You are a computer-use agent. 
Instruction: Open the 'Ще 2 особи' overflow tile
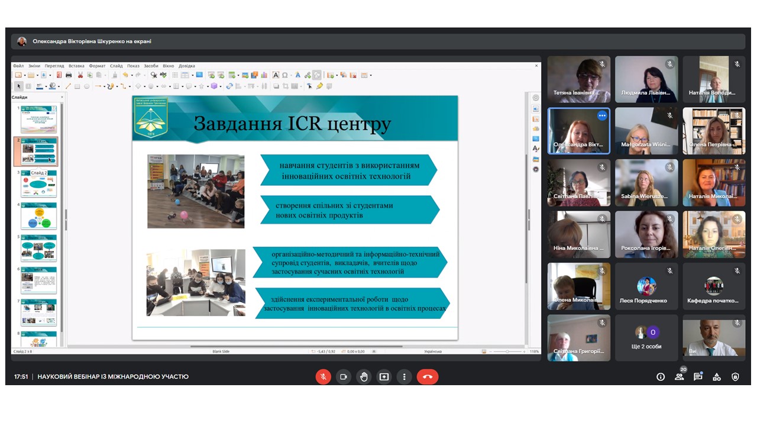[x=646, y=338]
